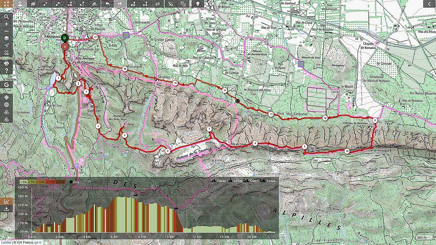
Task: Click kilometer marker 13 on route
Action: click(271, 114)
